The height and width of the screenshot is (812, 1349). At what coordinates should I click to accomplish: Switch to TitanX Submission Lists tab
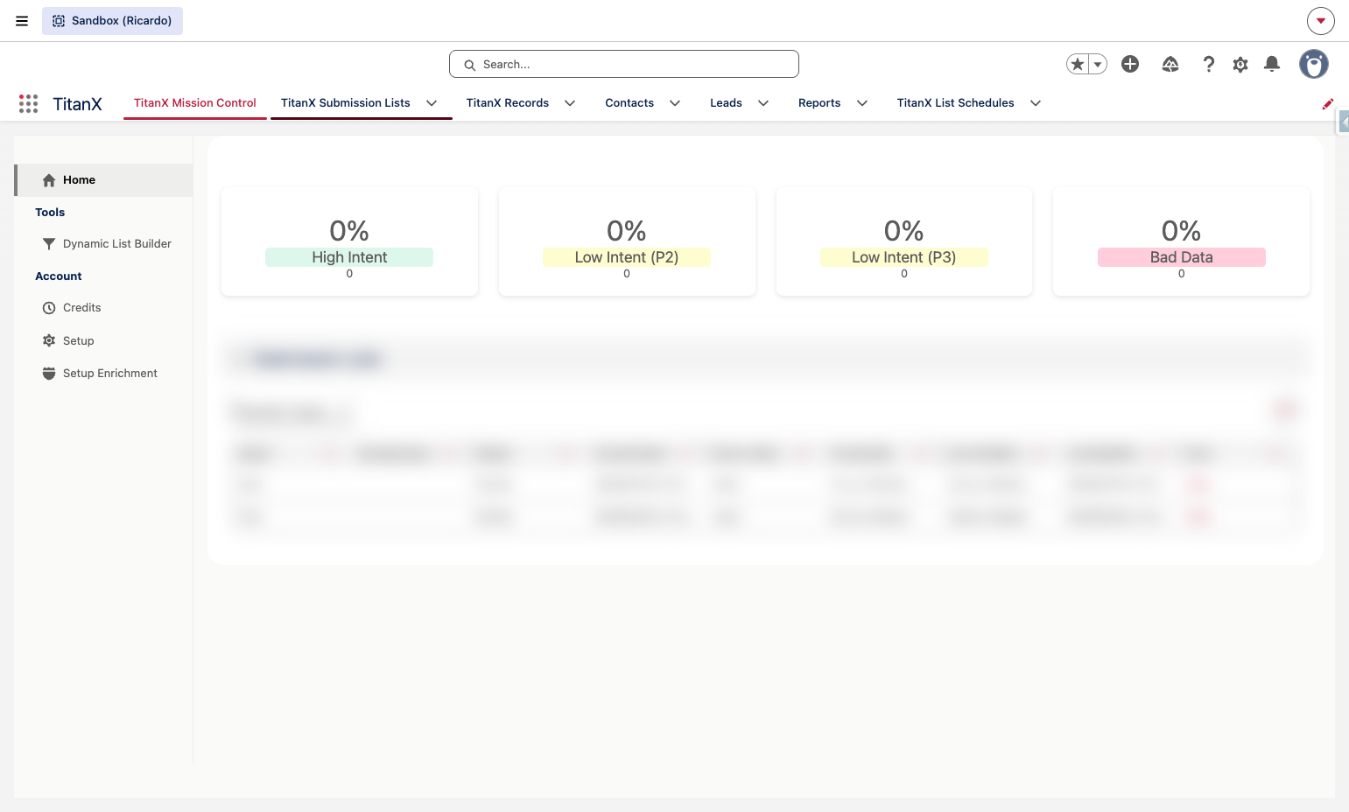(x=346, y=103)
